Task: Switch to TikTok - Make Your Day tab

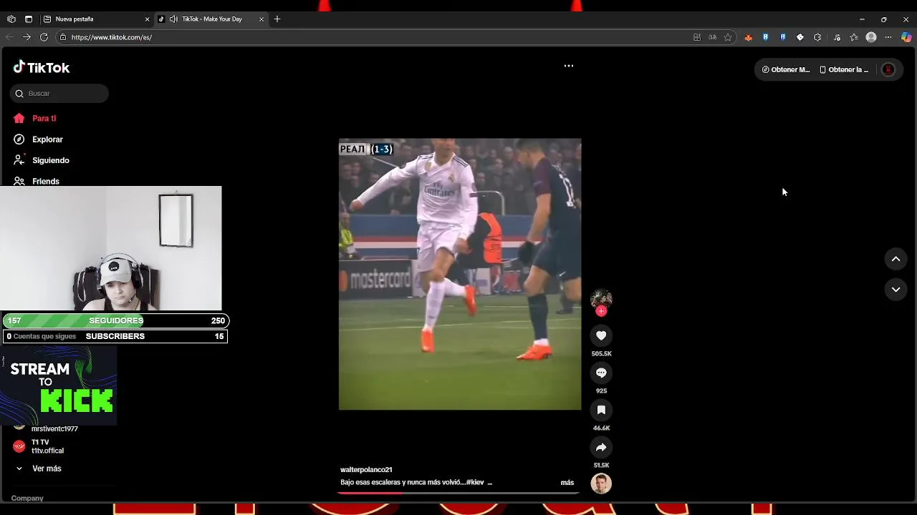Action: click(211, 19)
